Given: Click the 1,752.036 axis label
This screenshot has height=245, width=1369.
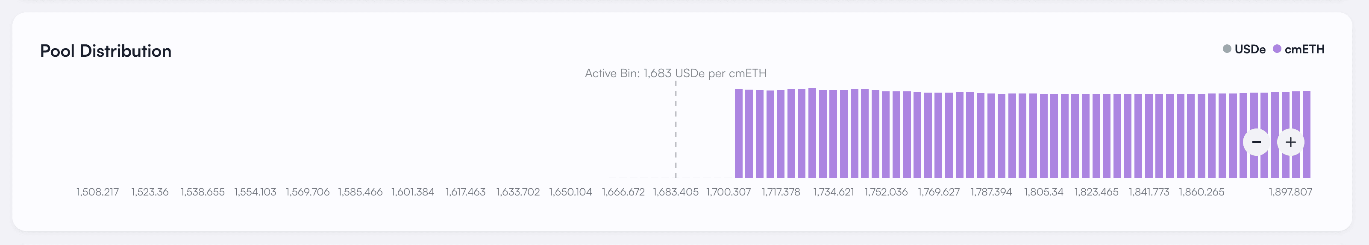Looking at the screenshot, I should 886,192.
